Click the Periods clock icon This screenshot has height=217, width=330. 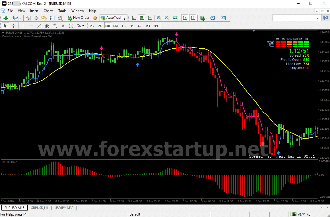pos(213,18)
